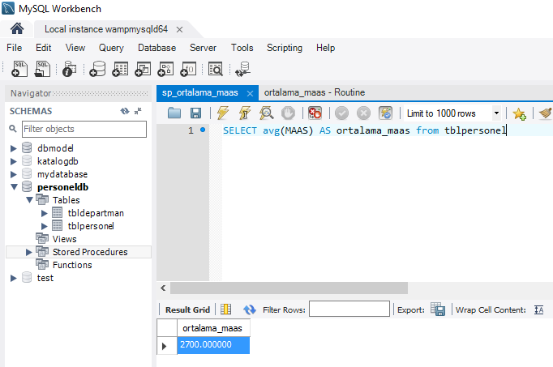
Task: Toggle auto-commit mode icon
Action: pos(385,113)
